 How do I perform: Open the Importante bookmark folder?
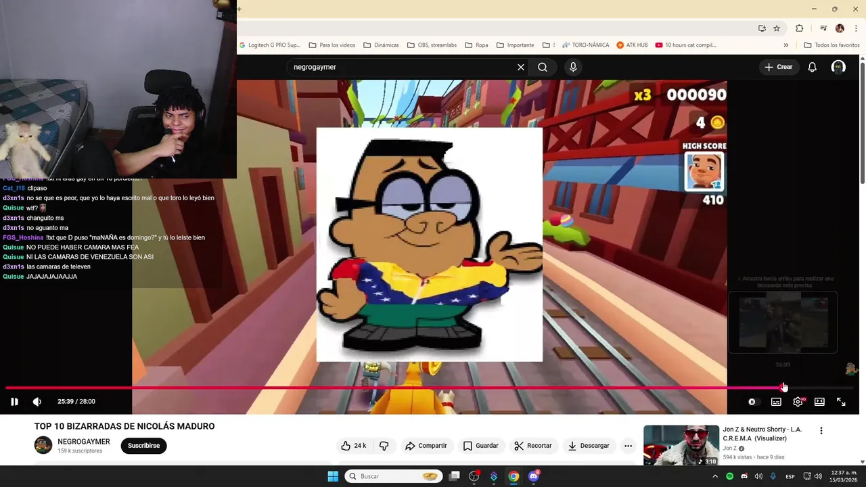515,45
